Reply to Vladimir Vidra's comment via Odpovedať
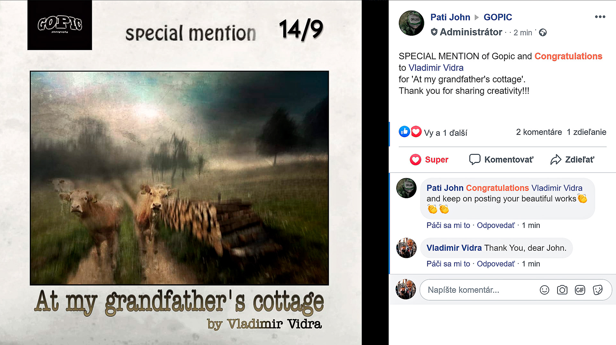 coord(496,264)
